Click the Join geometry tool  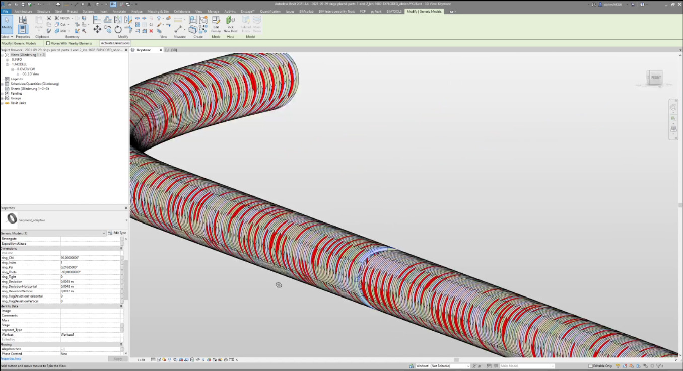62,31
